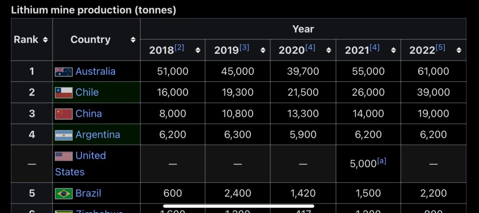Open reference [2] next to 2018
This screenshot has height=213, width=479.
pos(179,47)
